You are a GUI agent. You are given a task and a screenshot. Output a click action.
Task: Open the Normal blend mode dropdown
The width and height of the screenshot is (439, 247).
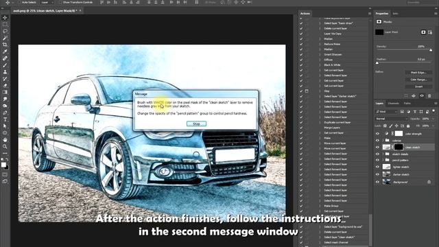pyautogui.click(x=392, y=119)
